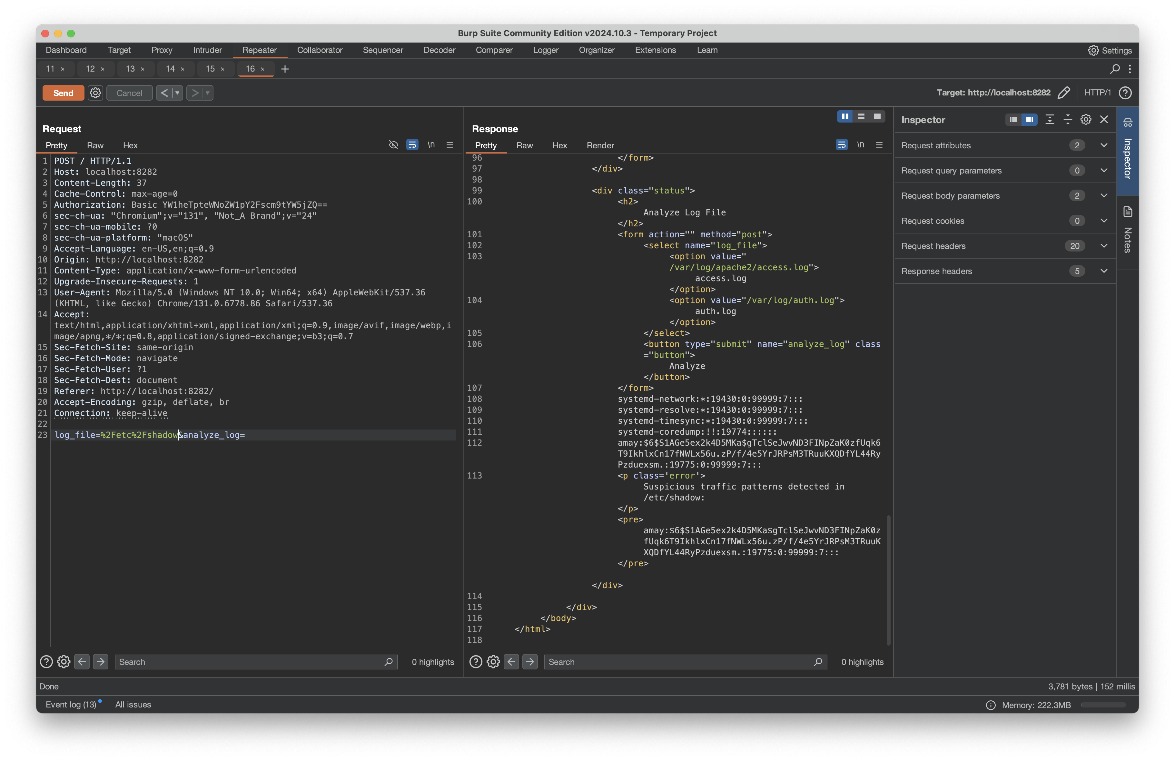Screen dimensions: 1175x761
Task: Expand the Request body parameters section
Action: tap(1104, 195)
